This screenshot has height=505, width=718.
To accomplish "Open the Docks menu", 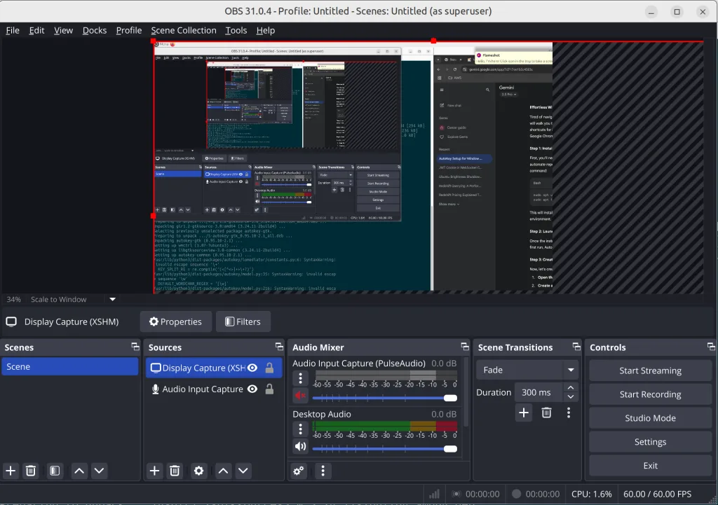I will click(x=95, y=30).
